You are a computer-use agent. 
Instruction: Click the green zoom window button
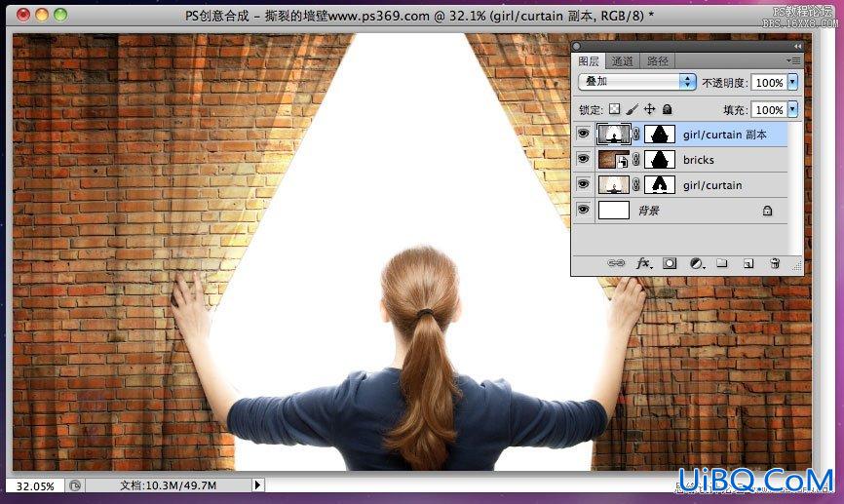point(60,15)
